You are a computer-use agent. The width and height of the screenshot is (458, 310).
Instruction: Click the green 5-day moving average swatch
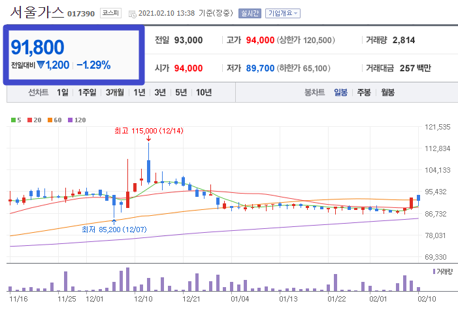[x=13, y=120]
